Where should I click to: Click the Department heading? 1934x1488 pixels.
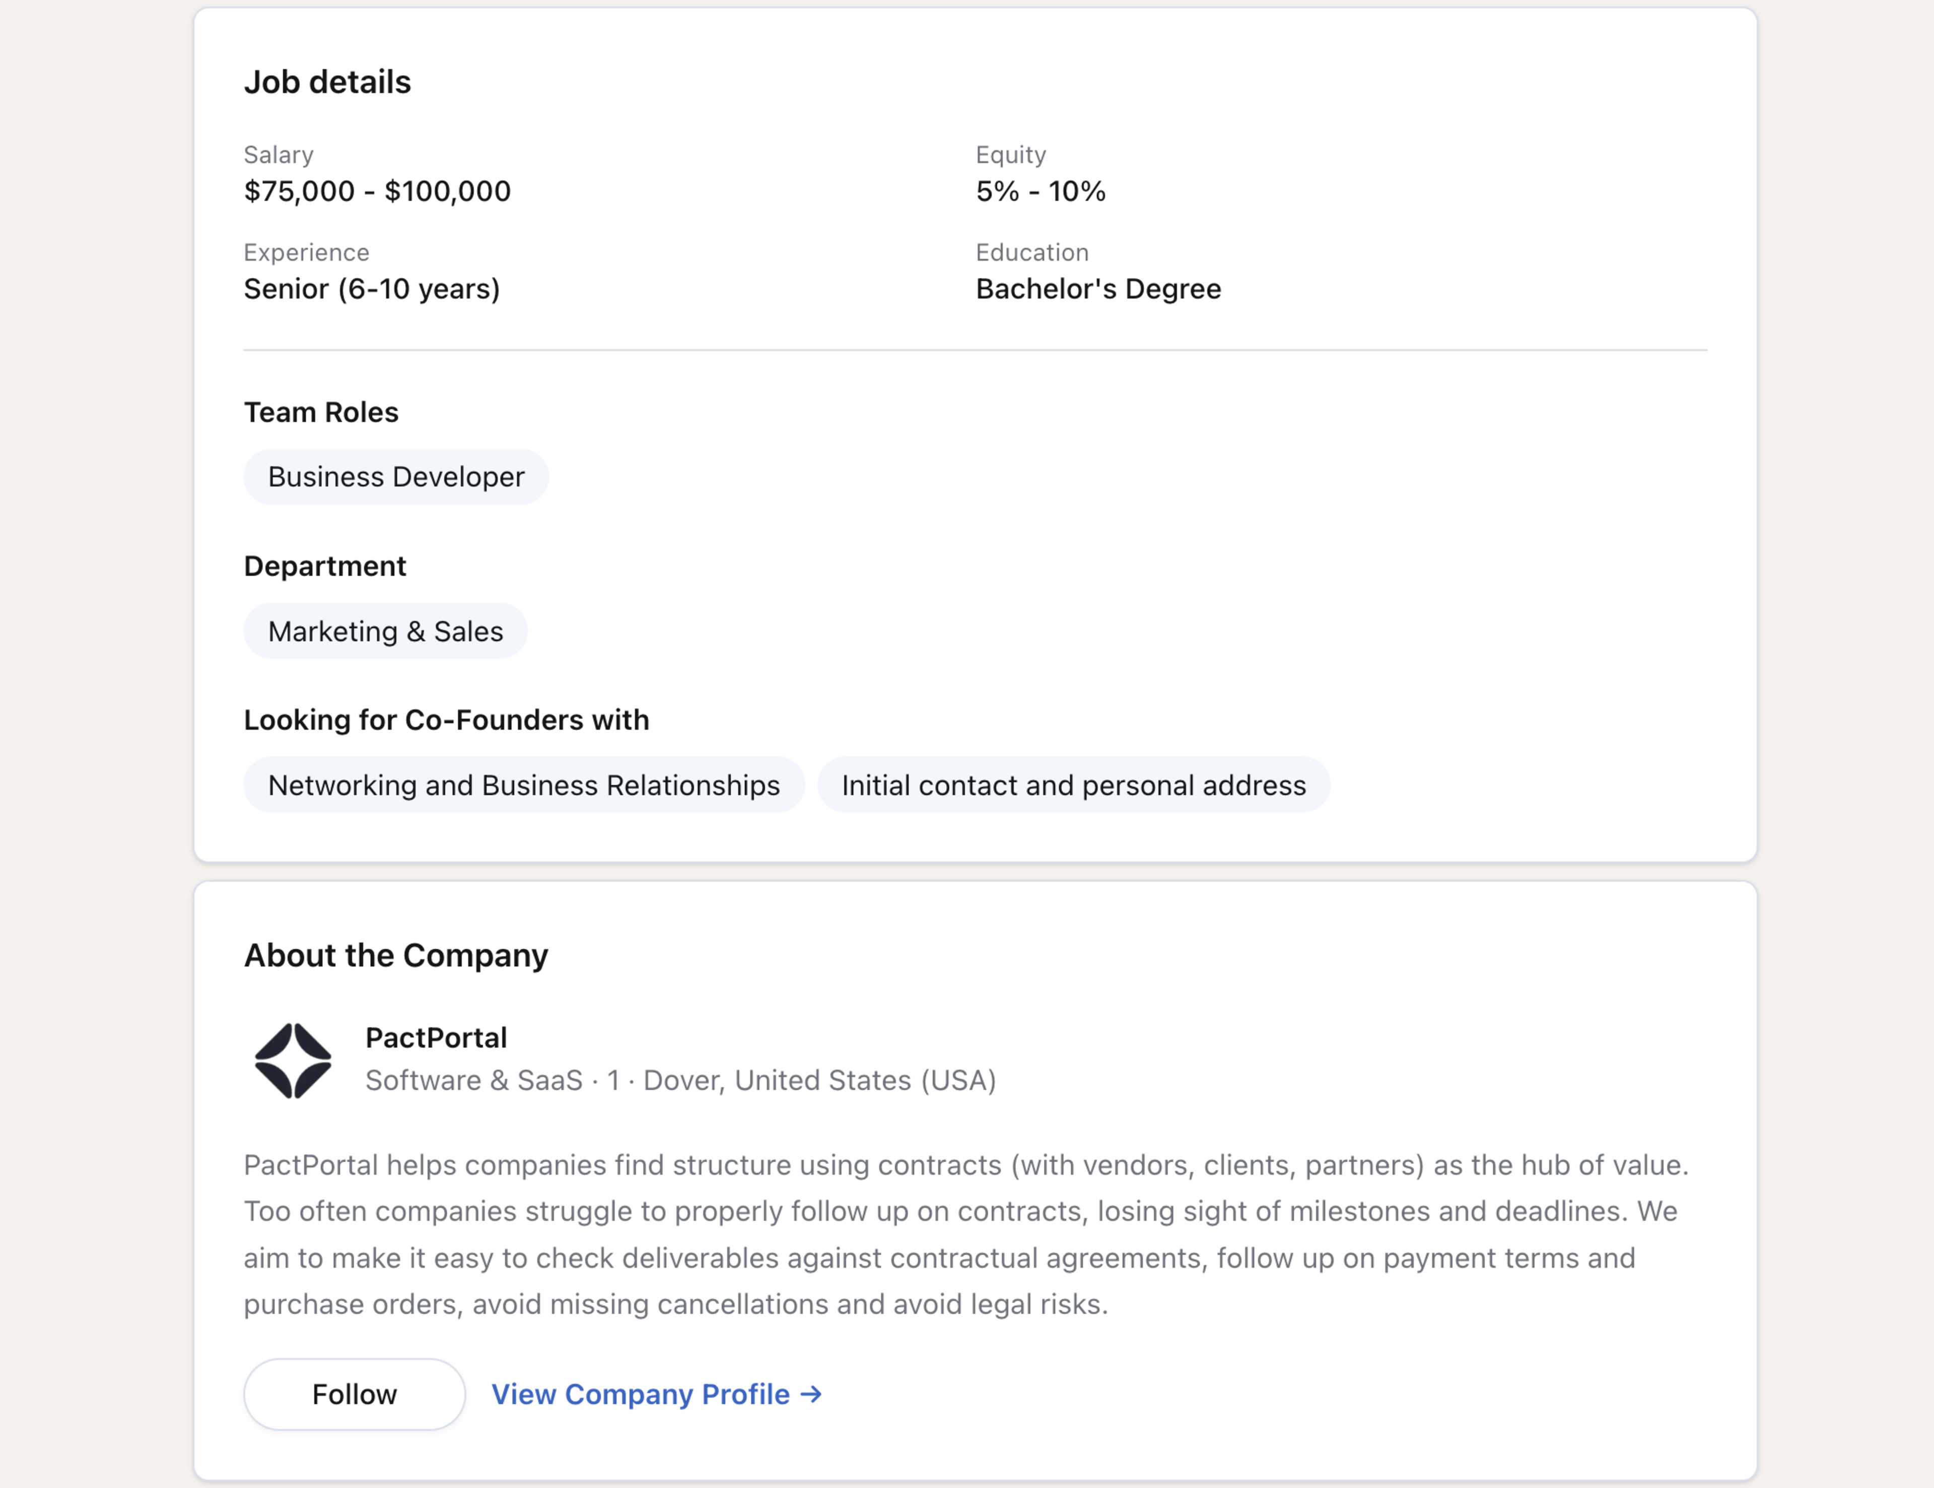[x=325, y=566]
